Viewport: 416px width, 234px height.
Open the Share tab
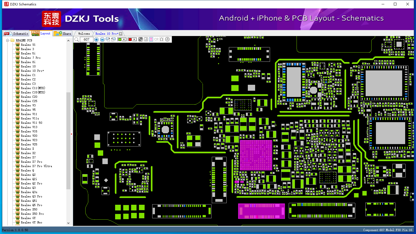coord(62,34)
